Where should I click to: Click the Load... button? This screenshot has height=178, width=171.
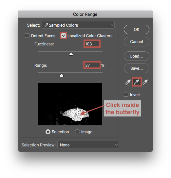coord(137,56)
